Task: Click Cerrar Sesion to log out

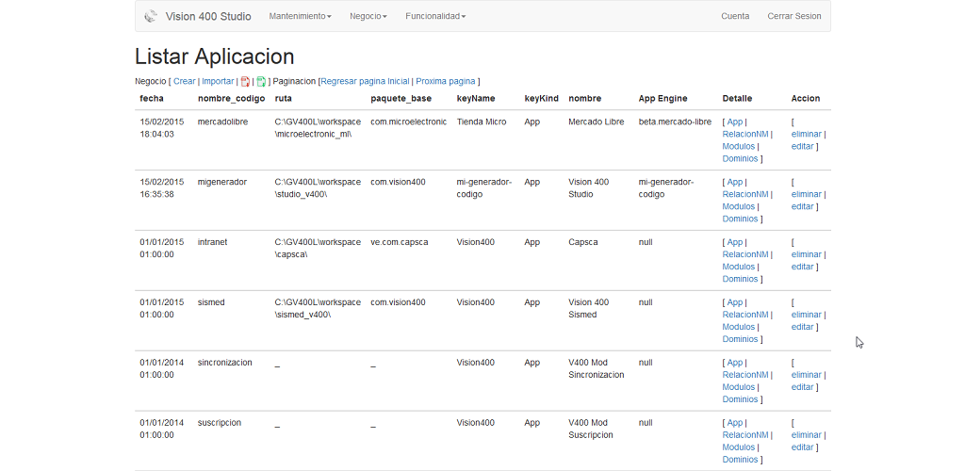Action: pyautogui.click(x=793, y=16)
